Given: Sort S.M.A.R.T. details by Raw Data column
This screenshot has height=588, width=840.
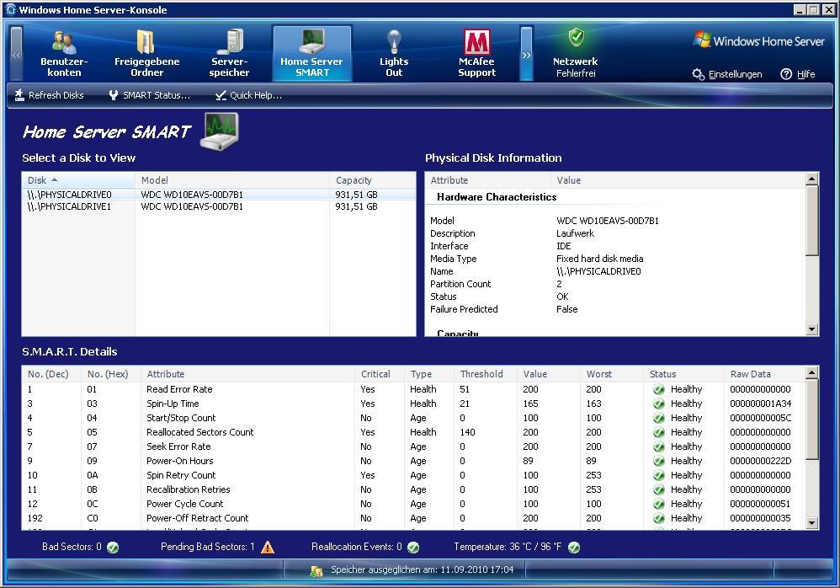Looking at the screenshot, I should (x=764, y=374).
